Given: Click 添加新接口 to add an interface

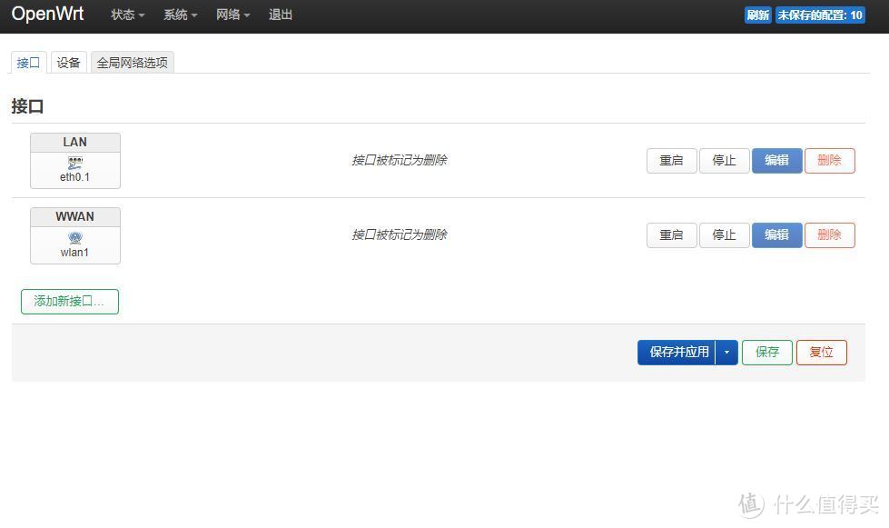Looking at the screenshot, I should (x=69, y=301).
